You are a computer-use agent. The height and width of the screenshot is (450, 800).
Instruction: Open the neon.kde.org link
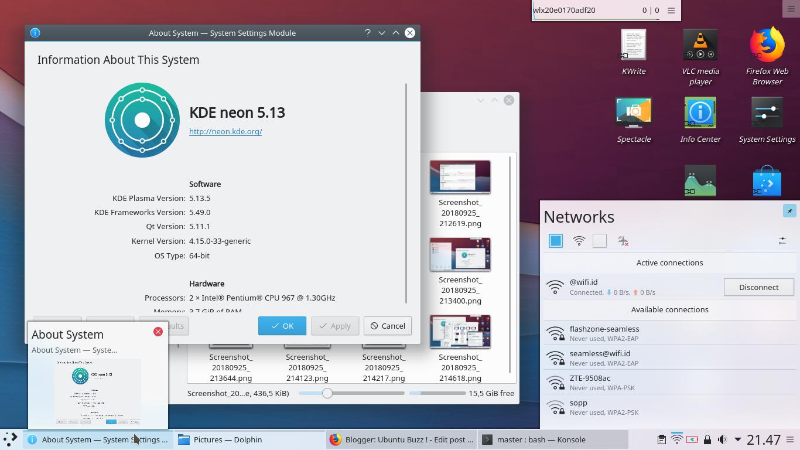coord(225,131)
